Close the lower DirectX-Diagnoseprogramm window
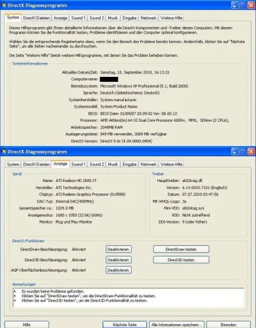The width and height of the screenshot is (256, 328). (252, 152)
